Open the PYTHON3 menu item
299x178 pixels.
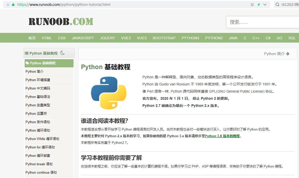190,38
